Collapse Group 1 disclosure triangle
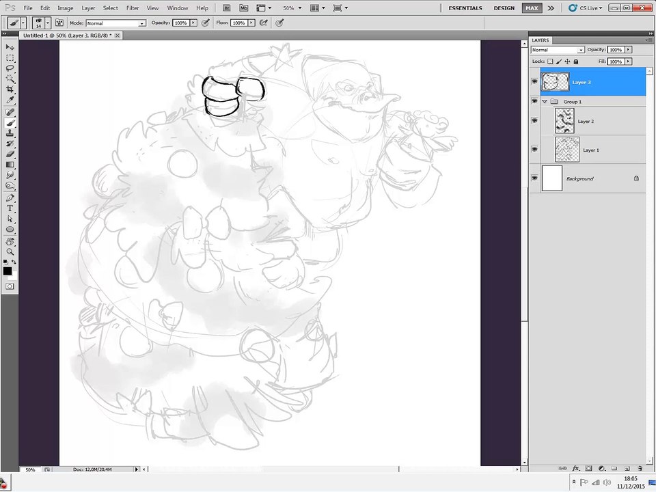656x492 pixels. 545,102
